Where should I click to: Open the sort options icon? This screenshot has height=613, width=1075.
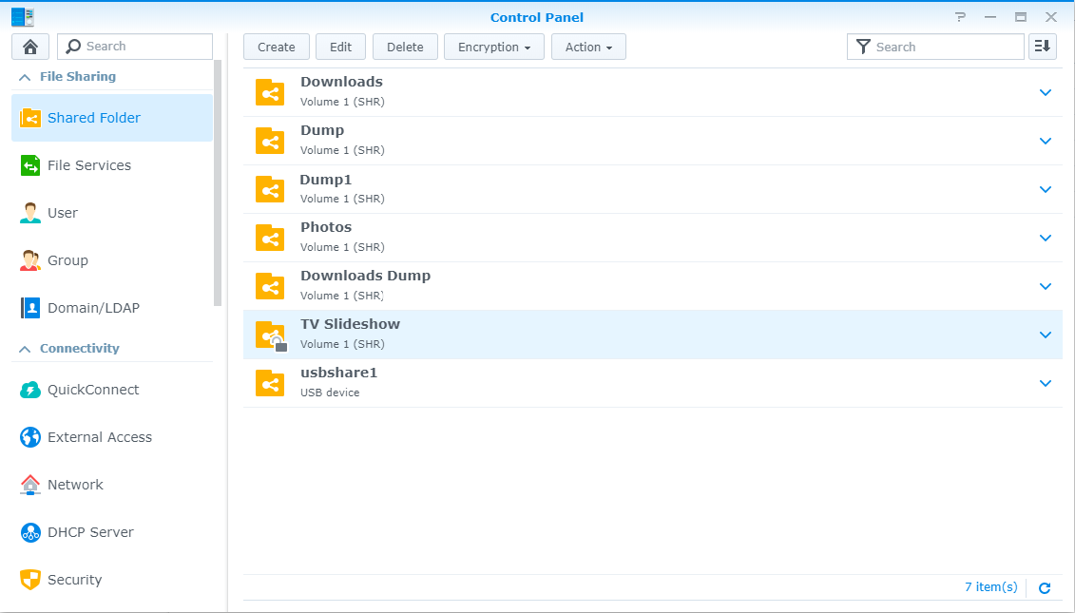[1043, 46]
